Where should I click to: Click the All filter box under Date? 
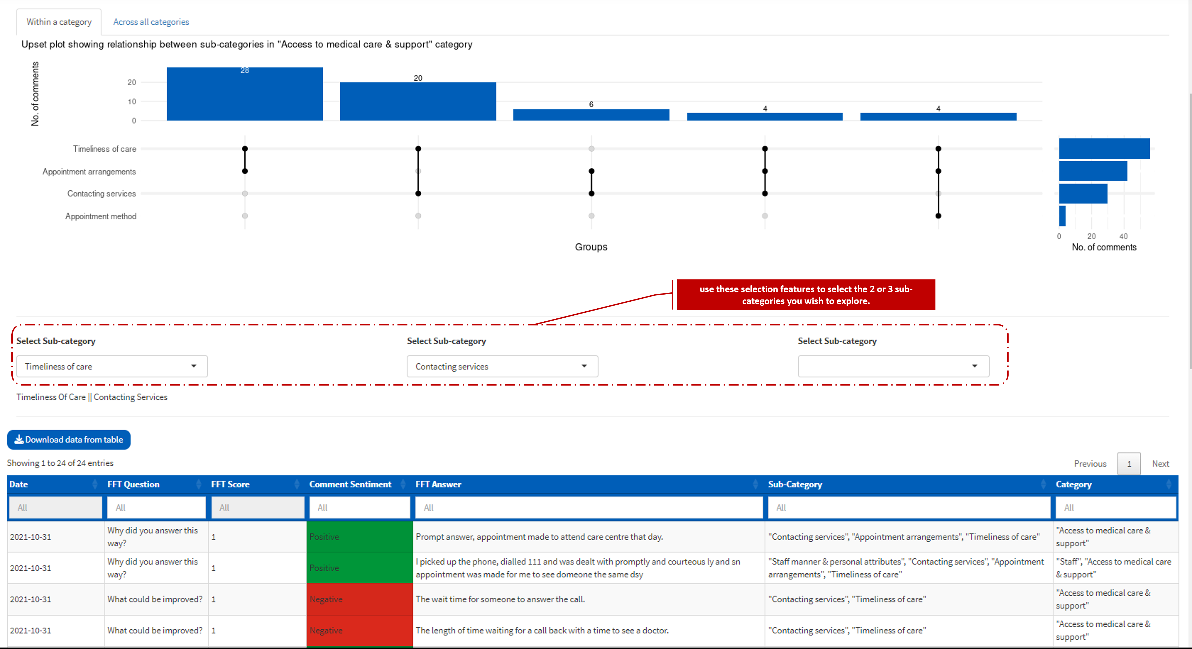[x=55, y=507]
